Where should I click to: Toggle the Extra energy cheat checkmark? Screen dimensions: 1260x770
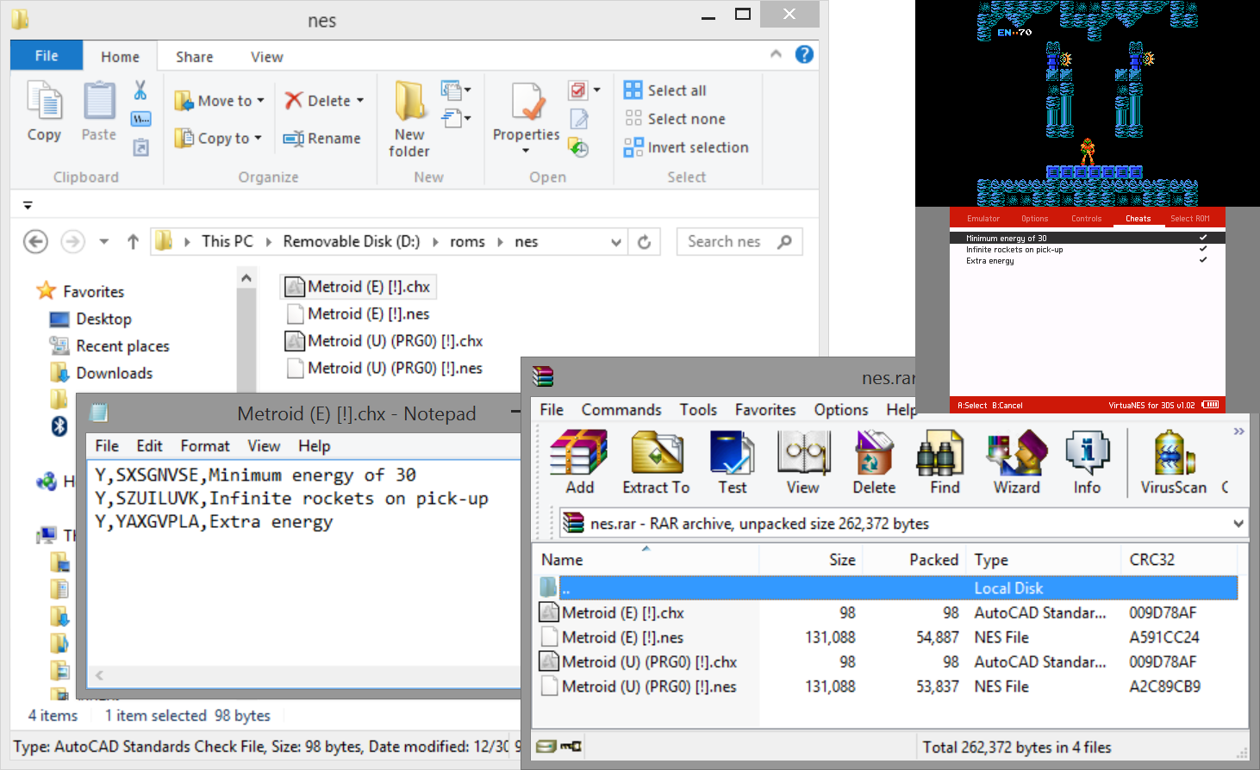(1203, 259)
